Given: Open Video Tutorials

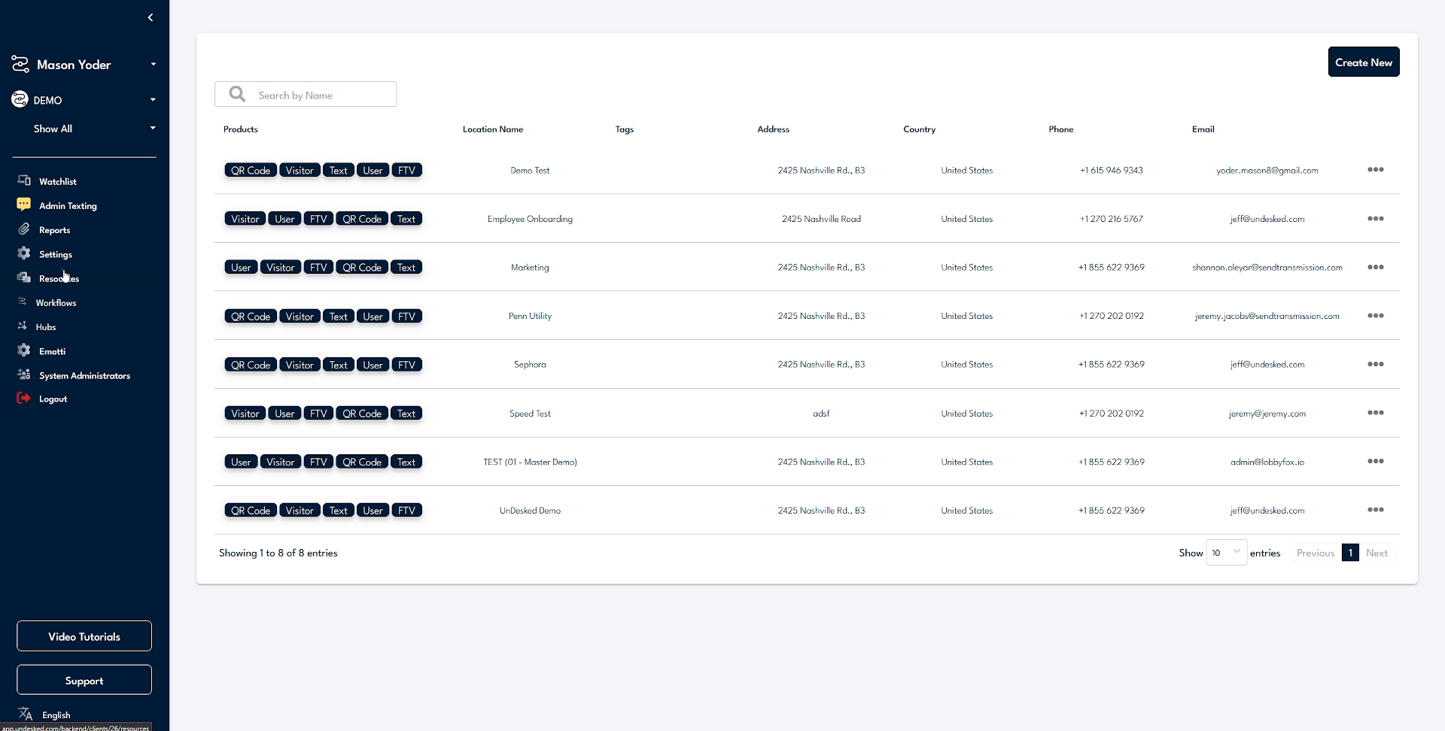Looking at the screenshot, I should point(84,635).
